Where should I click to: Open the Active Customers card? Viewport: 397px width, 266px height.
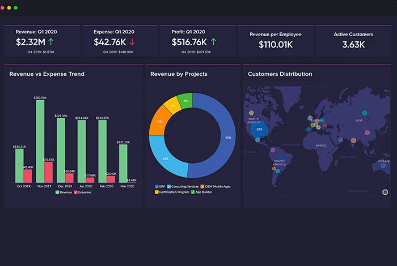[x=353, y=40]
